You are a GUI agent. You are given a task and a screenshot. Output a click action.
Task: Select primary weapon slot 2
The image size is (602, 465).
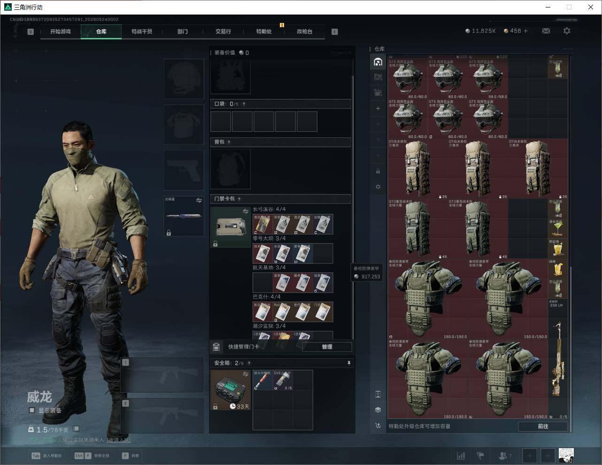point(162,416)
